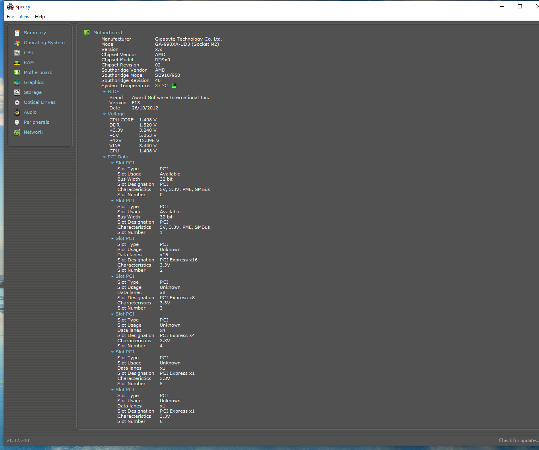The image size is (539, 450).
Task: Click the Check for updates link
Action: [518, 440]
